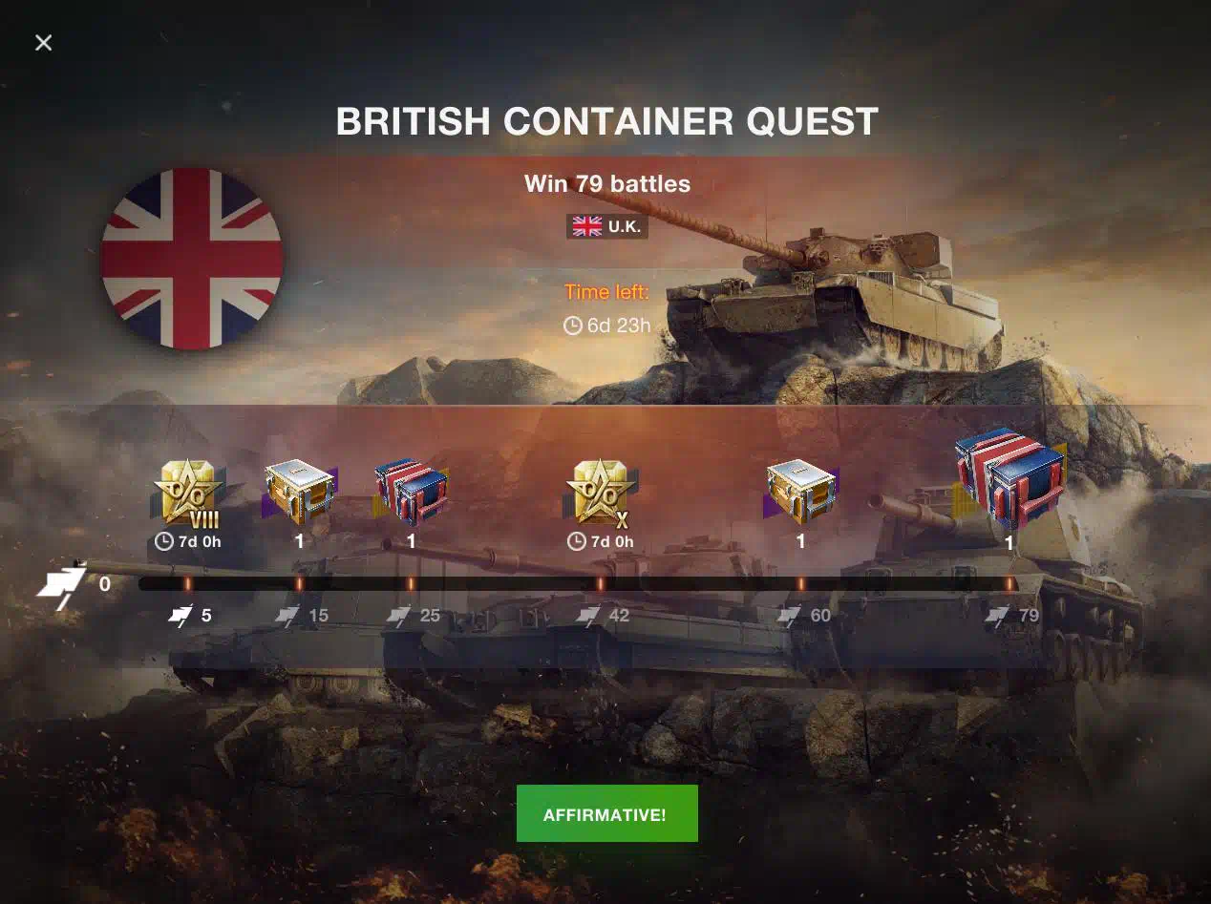Click the progress marker at 42 wins

click(x=600, y=583)
